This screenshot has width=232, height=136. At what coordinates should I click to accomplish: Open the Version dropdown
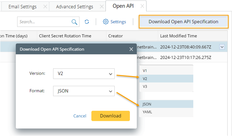click(x=84, y=74)
